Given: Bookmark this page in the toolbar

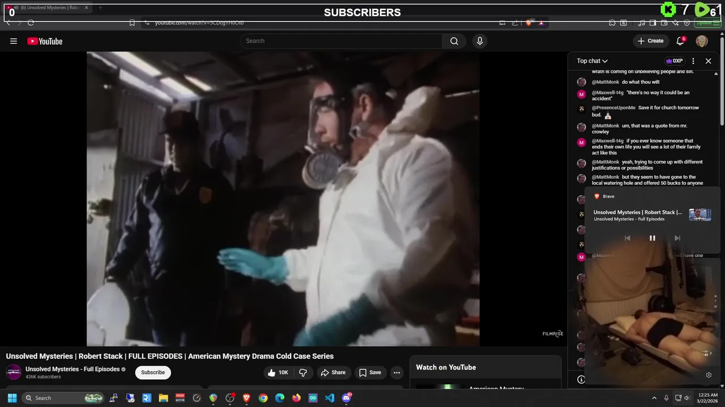Looking at the screenshot, I should [x=132, y=23].
